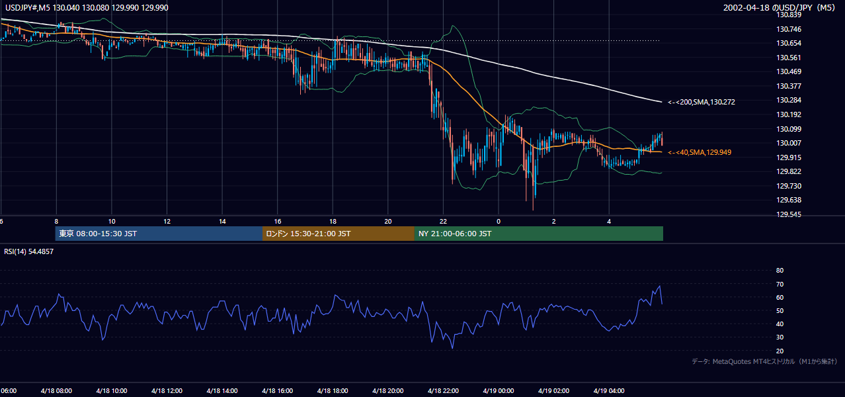Select the 東京 08:00-15:30 JST session bar

(x=159, y=234)
